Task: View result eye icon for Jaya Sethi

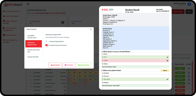Action: 189,80
